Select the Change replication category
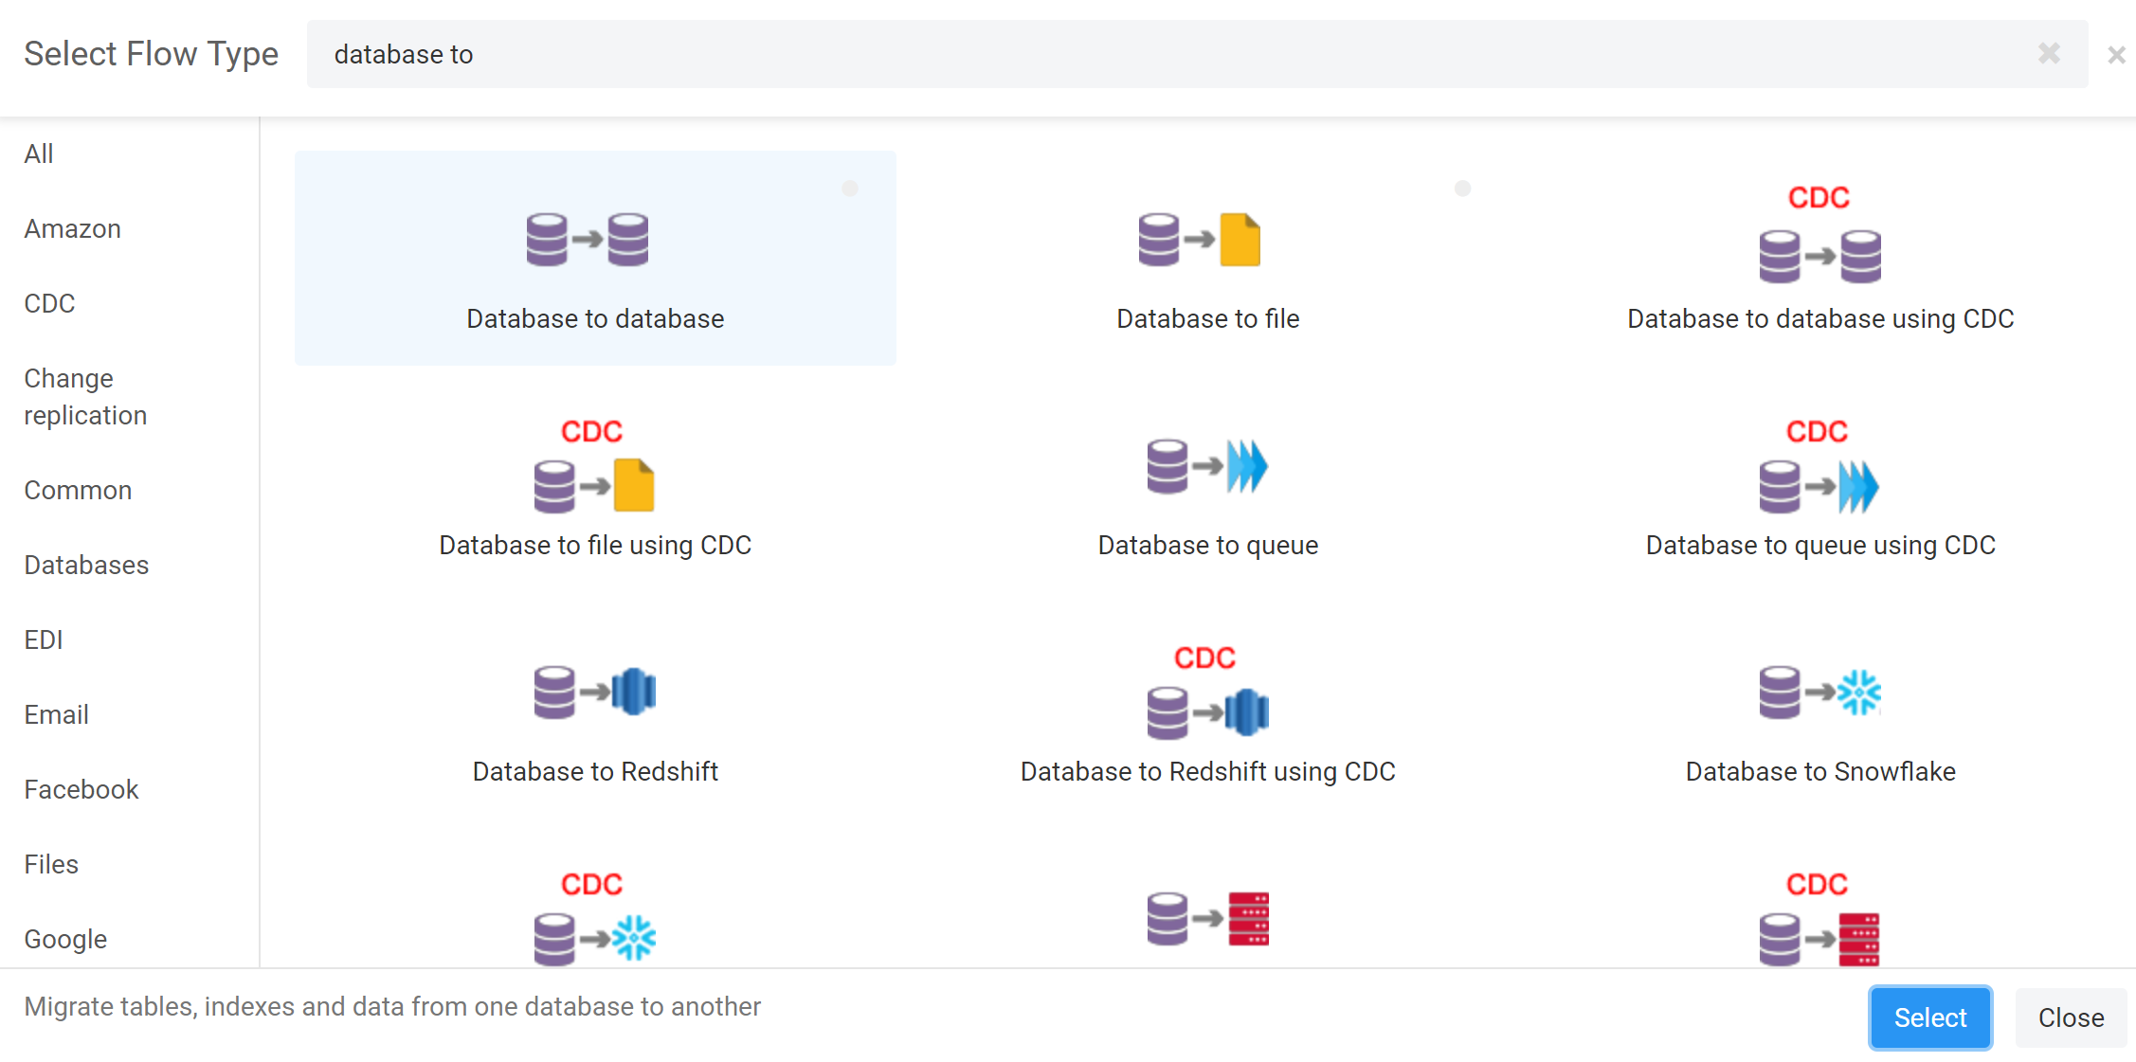Image resolution: width=2136 pixels, height=1062 pixels. [85, 397]
